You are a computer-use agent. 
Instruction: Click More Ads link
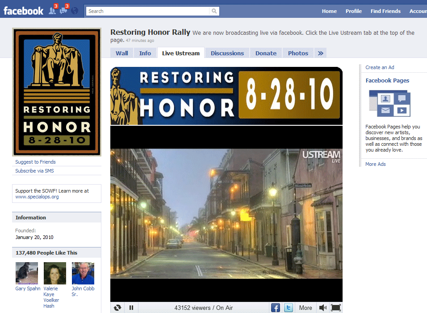[375, 164]
